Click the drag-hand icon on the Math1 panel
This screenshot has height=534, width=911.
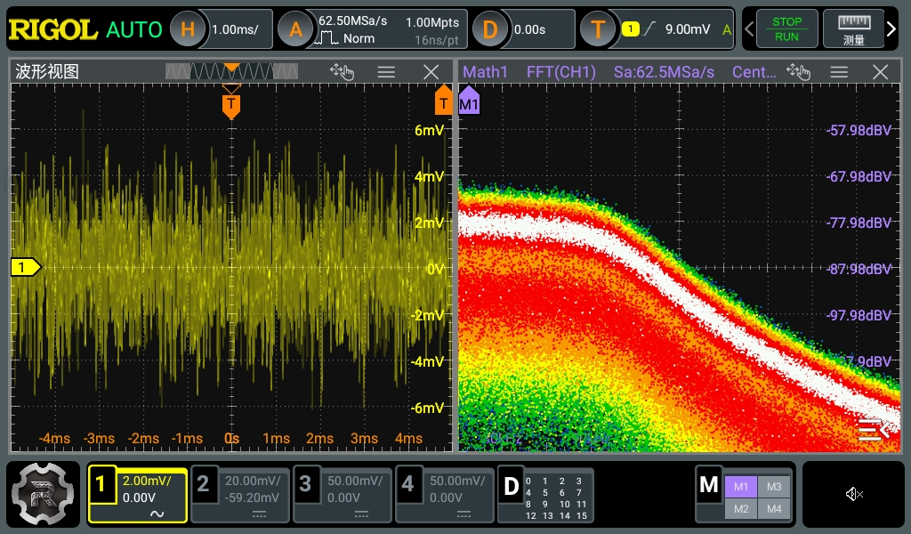(x=800, y=72)
